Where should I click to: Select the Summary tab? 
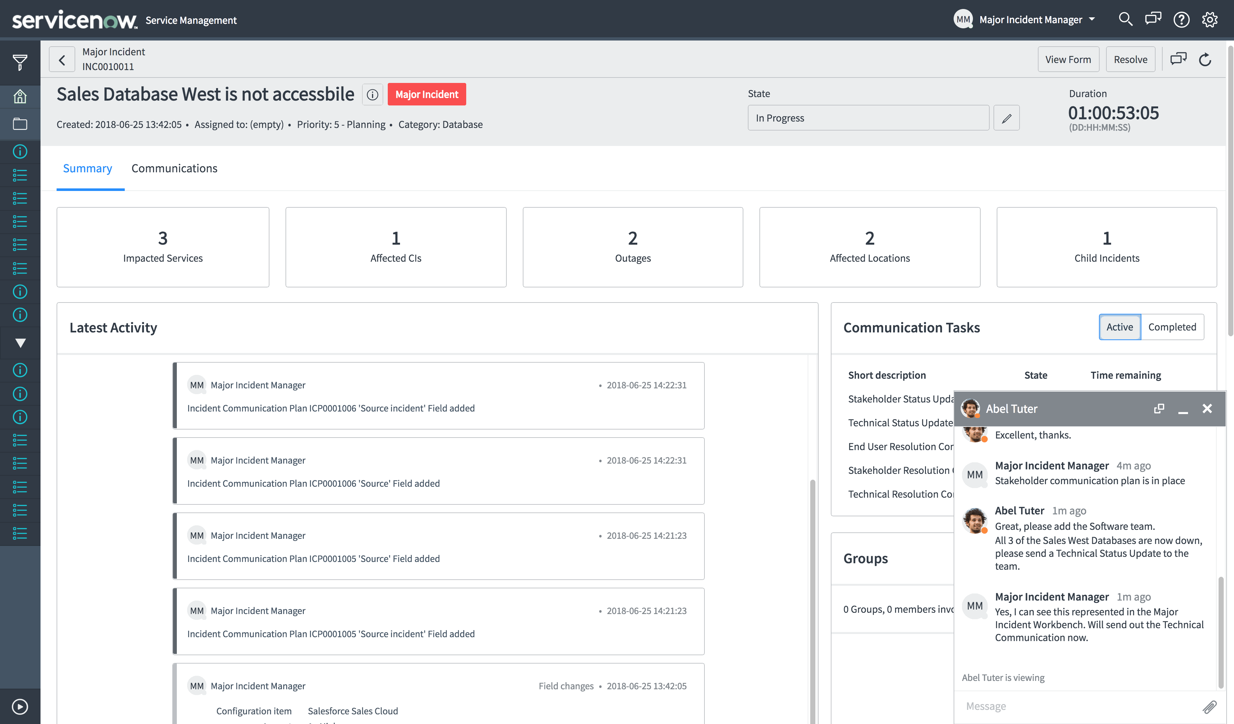(87, 168)
